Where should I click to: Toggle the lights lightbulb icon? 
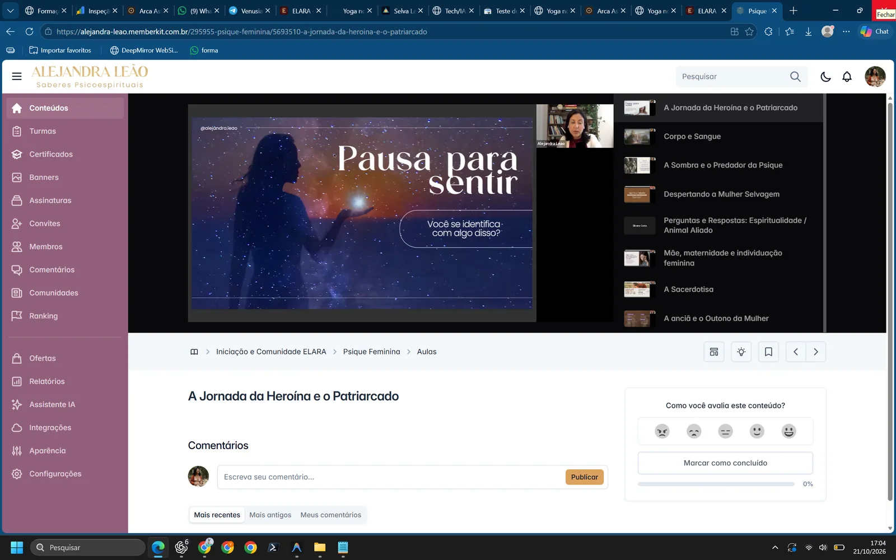(741, 352)
